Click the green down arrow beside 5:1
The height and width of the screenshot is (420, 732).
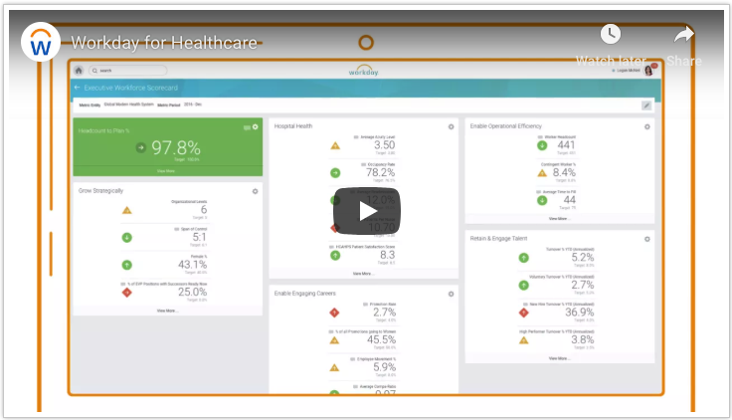(127, 238)
